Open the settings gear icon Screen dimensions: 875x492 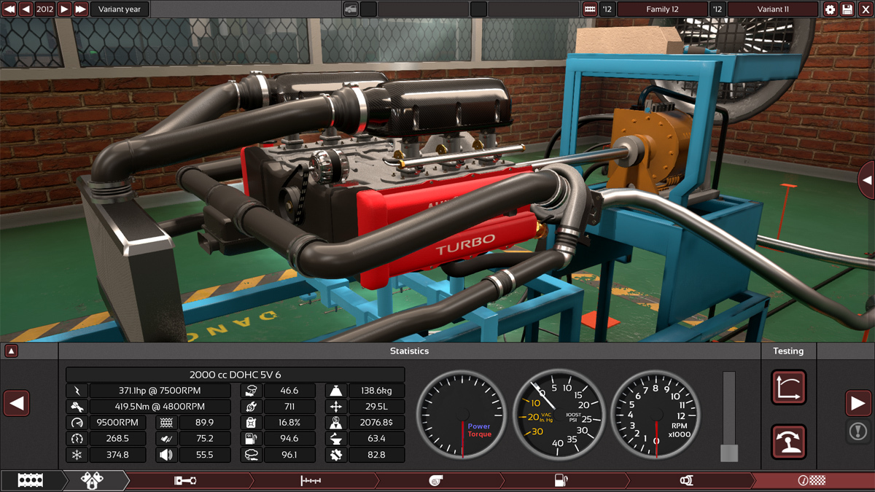[x=830, y=9]
